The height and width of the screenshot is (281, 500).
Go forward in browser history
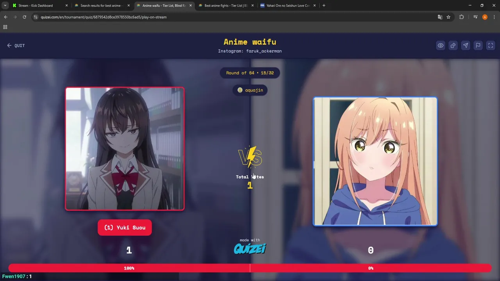coord(15,17)
